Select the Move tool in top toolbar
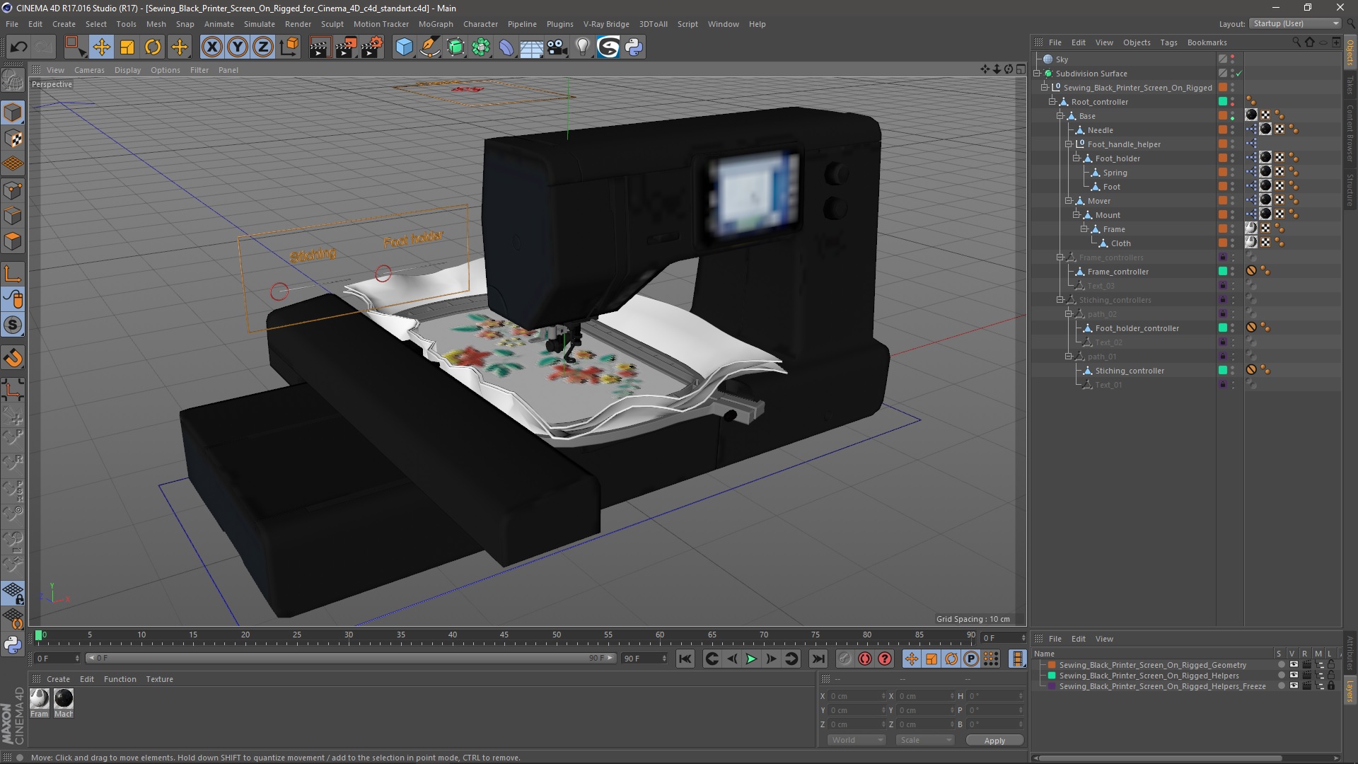1358x764 pixels. 101,47
